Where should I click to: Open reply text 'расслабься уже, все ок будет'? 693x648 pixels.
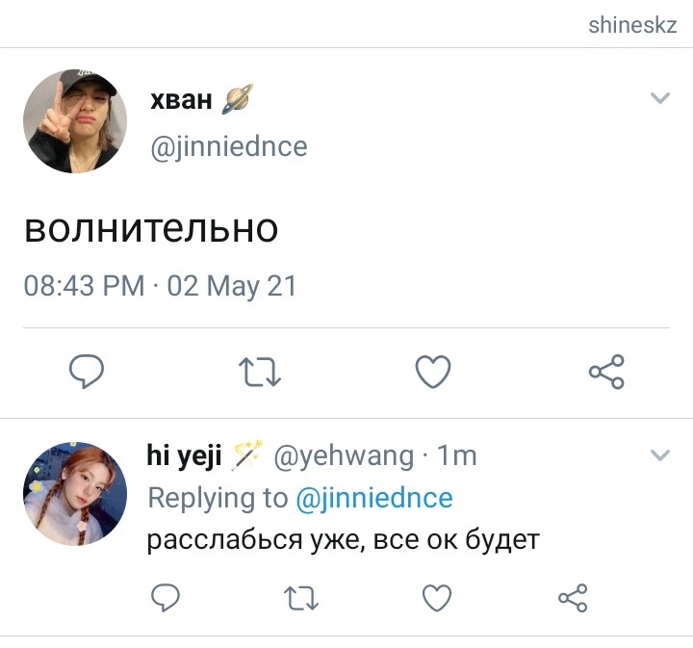344,540
